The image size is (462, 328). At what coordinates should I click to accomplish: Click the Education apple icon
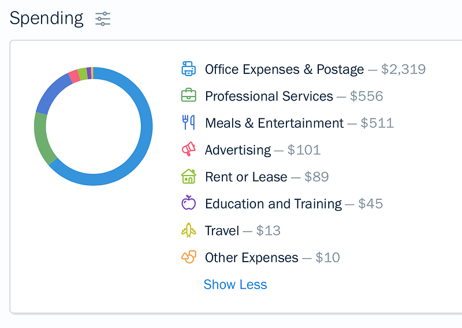[x=189, y=203]
